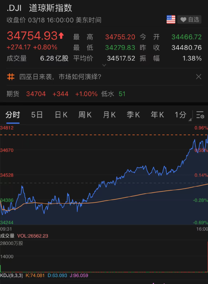Tap the 低水 51 discount value

tap(113, 94)
